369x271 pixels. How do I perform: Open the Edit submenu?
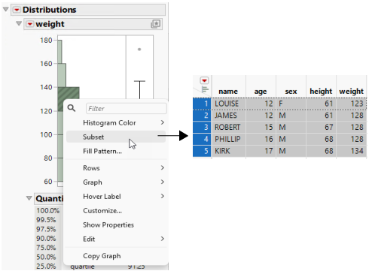(x=116, y=239)
